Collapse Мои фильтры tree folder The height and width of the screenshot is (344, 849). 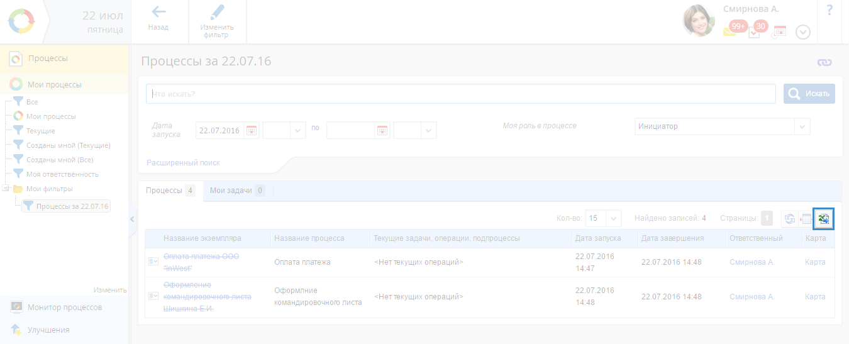[6, 189]
